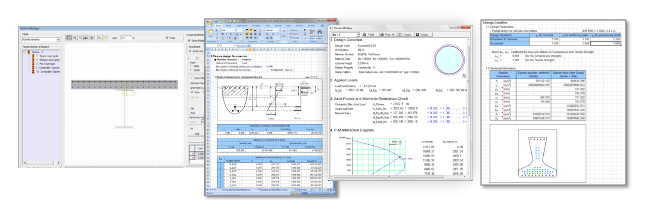Viewport: 666px width, 215px height.
Task: Click the Cut scissors icon in Excel's Clipboard group
Action: coord(216,30)
